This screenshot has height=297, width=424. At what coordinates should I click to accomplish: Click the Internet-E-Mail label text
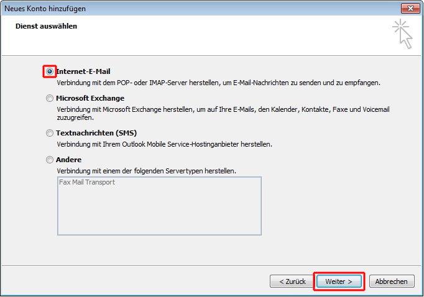coord(83,71)
